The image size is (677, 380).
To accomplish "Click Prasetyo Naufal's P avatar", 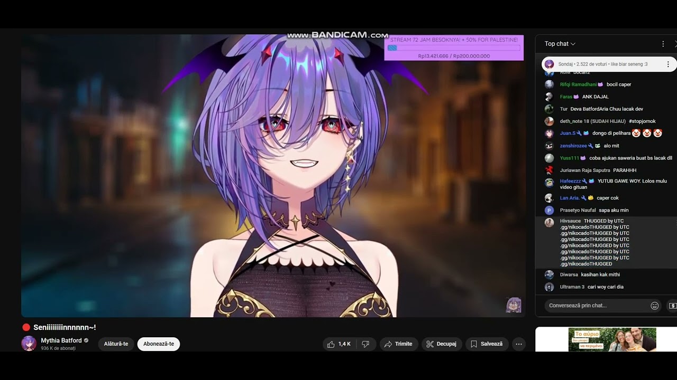I will [549, 210].
